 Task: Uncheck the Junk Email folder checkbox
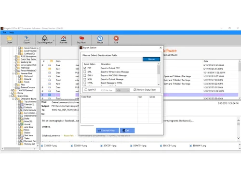click(x=19, y=127)
